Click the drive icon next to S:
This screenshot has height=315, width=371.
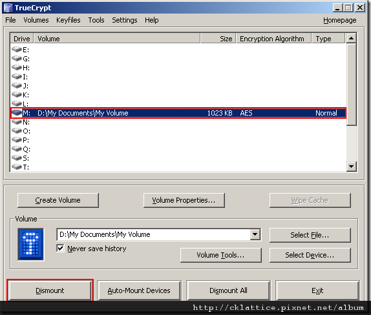17,158
